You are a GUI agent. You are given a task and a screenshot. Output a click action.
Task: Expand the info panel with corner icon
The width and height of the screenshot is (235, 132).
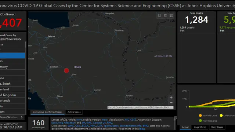(175, 118)
